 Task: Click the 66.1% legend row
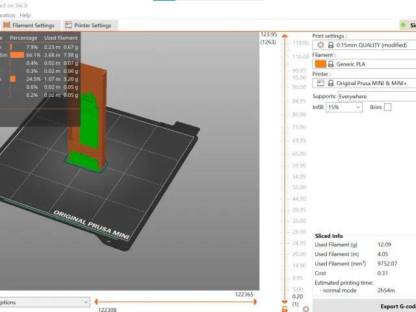(39, 55)
